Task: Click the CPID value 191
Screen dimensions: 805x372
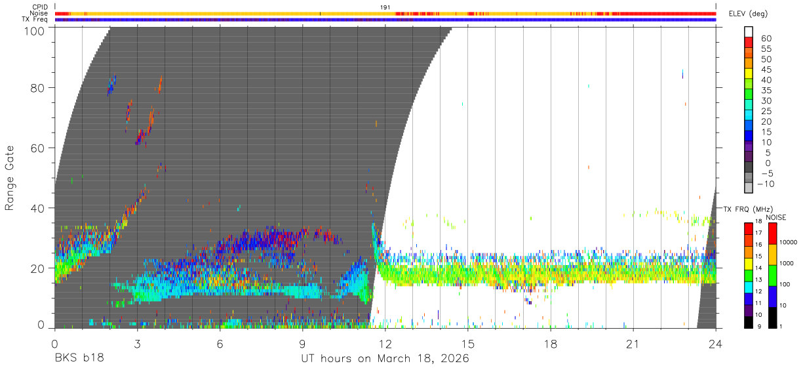Action: point(385,7)
